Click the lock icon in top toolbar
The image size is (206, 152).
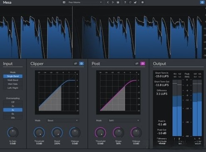point(135,3)
